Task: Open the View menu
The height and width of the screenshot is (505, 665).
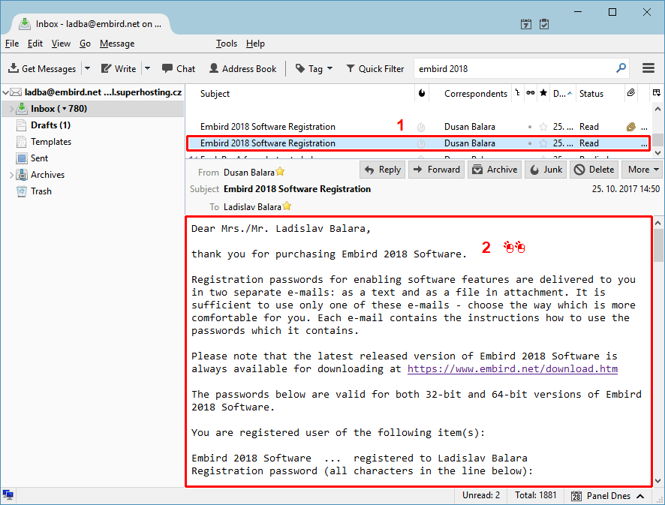Action: (x=61, y=44)
